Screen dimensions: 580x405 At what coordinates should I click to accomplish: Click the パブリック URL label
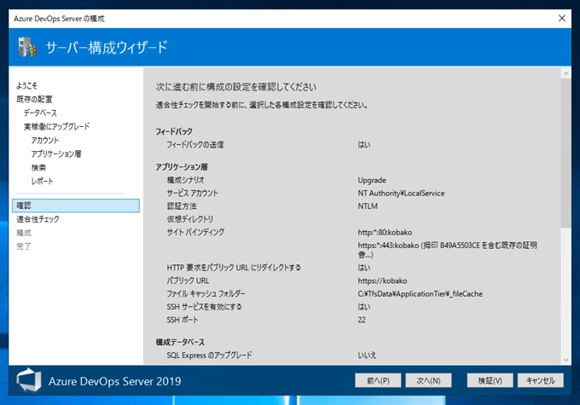(188, 281)
